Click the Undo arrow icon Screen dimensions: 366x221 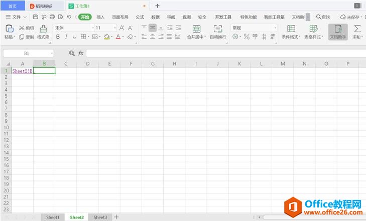tap(69, 17)
